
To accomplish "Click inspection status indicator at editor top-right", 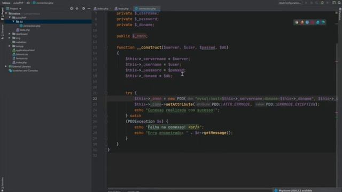I will (x=336, y=13).
